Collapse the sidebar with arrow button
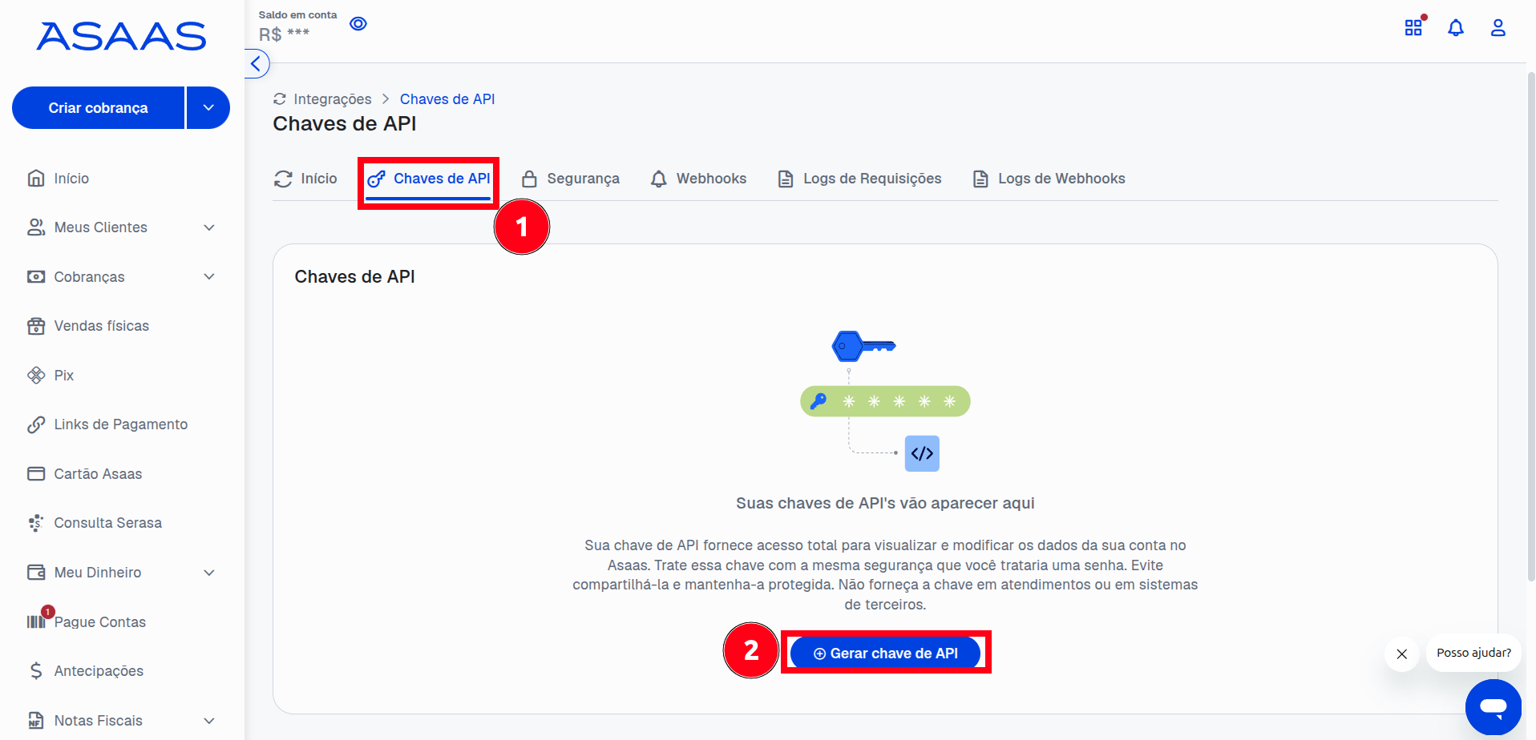 point(256,64)
